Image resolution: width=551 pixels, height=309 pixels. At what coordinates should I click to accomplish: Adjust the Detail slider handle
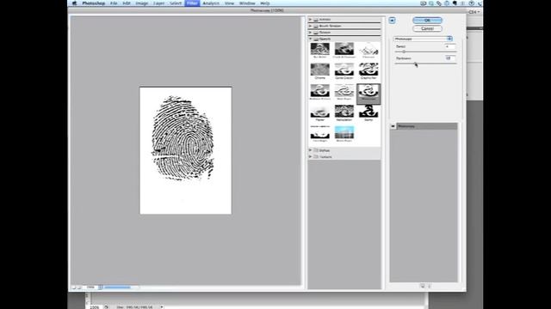point(404,51)
